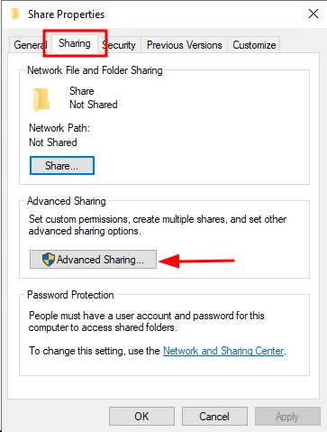Image resolution: width=327 pixels, height=432 pixels.
Task: Open the Security tab
Action: click(x=119, y=45)
